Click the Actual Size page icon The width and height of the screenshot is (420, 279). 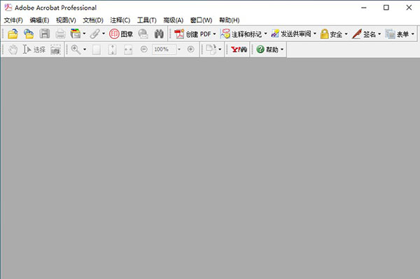point(97,50)
